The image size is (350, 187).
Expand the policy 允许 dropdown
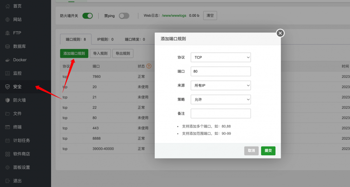click(220, 100)
